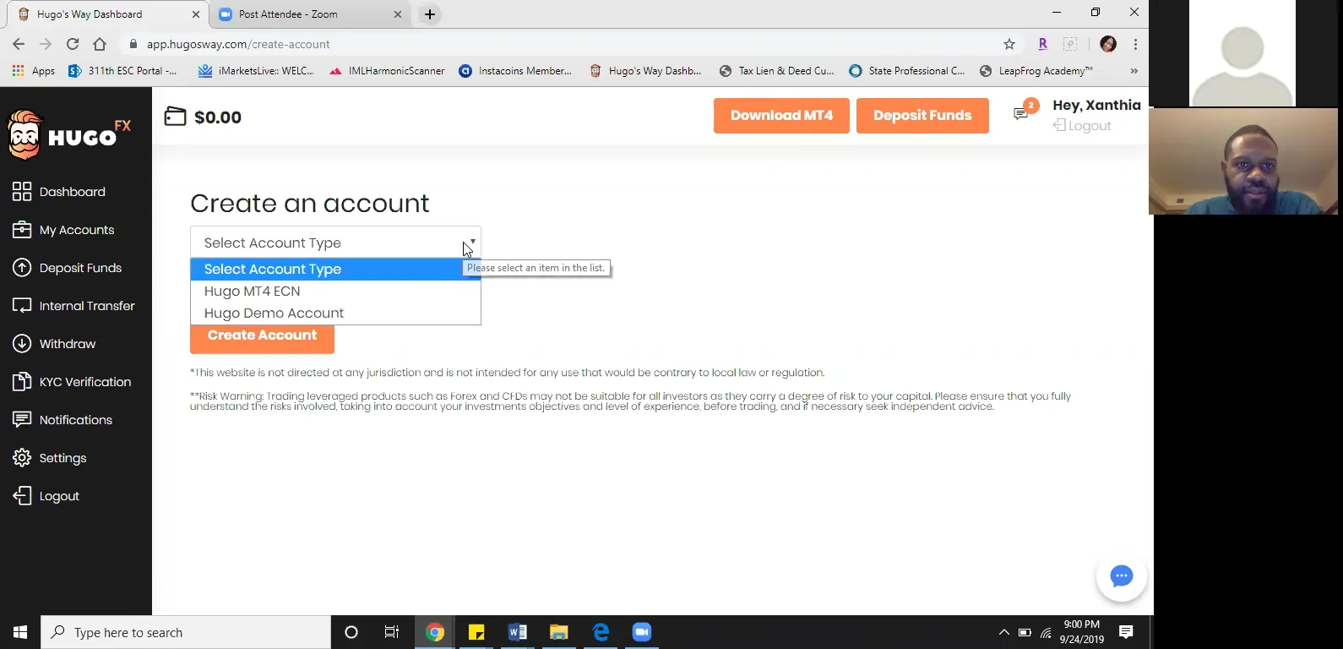Open the Chrome three-dot menu

pos(1135,44)
